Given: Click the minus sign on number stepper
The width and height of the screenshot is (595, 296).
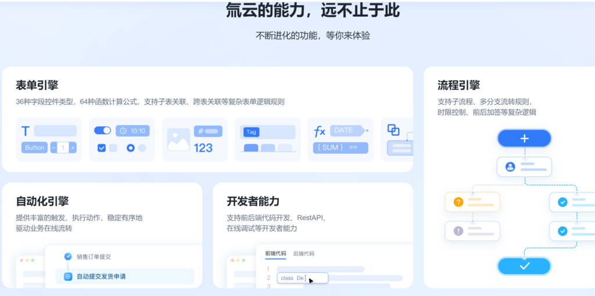Looking at the screenshot, I should click(54, 148).
